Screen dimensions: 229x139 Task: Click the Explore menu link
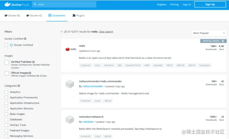162,4
